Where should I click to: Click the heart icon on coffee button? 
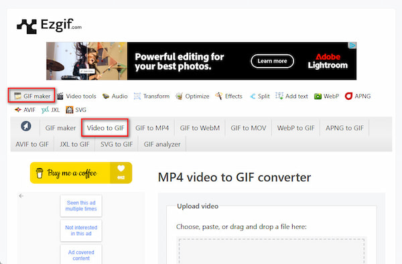tap(121, 168)
